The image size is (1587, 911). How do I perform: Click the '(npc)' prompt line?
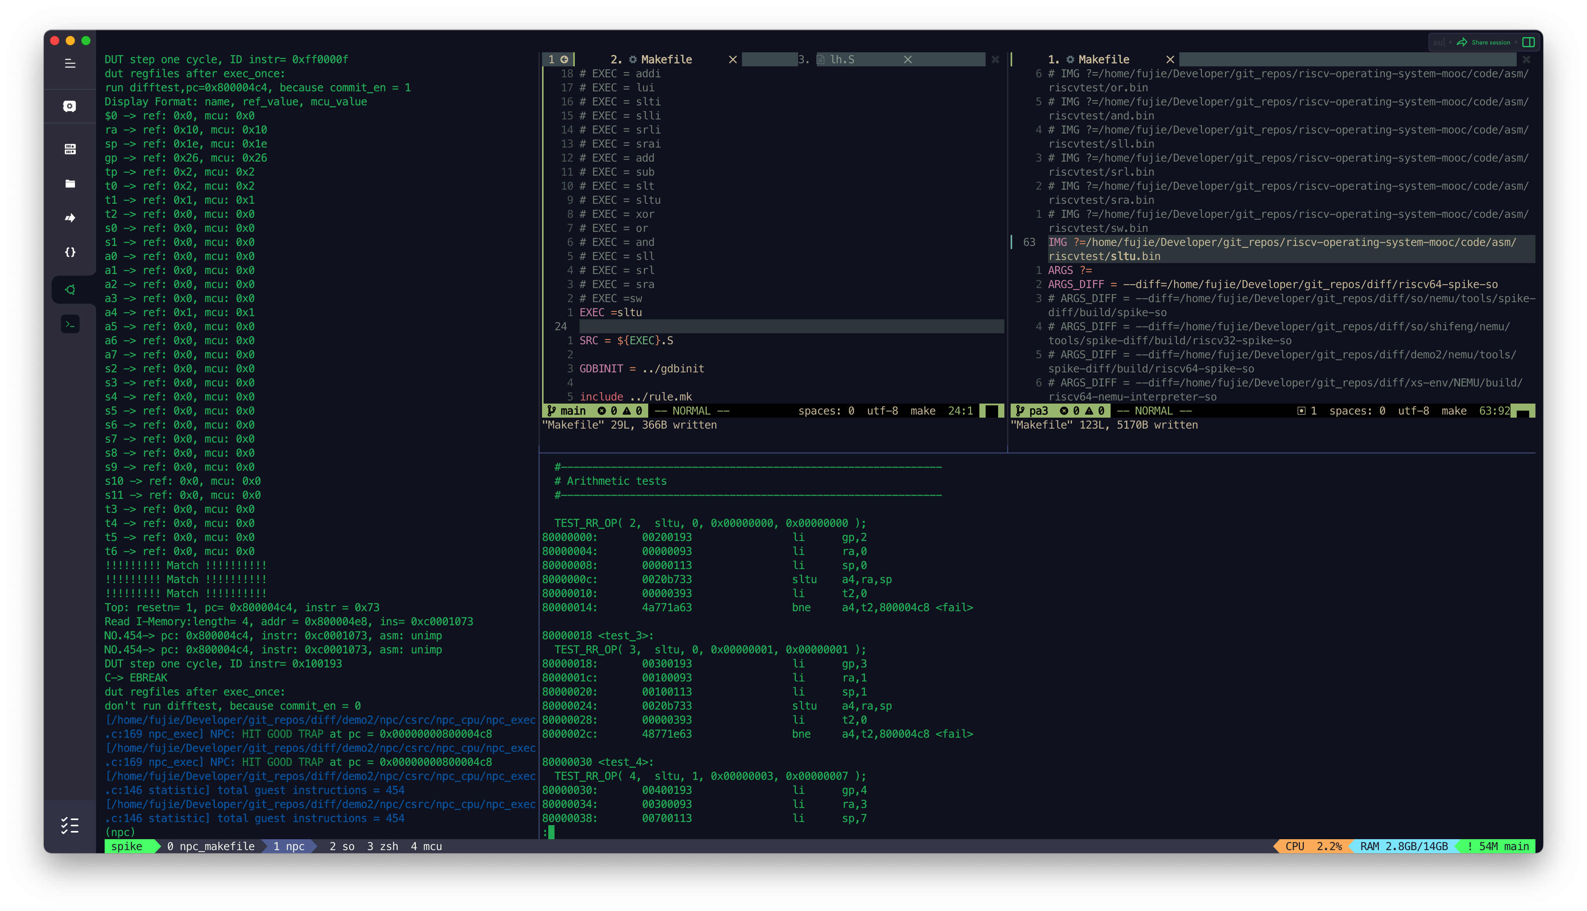(x=120, y=832)
